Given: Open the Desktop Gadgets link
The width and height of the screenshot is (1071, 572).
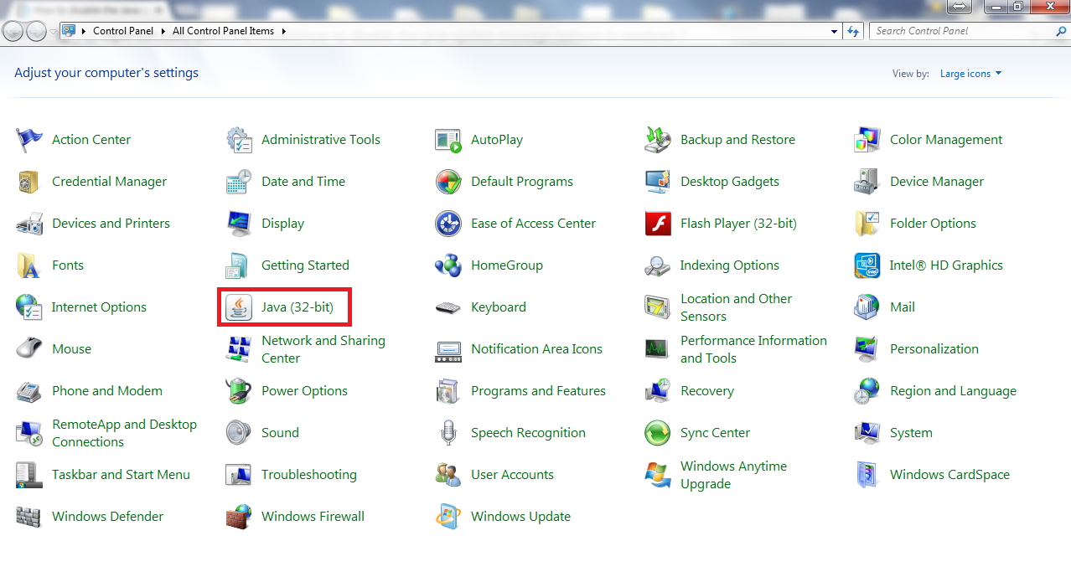Looking at the screenshot, I should click(730, 182).
